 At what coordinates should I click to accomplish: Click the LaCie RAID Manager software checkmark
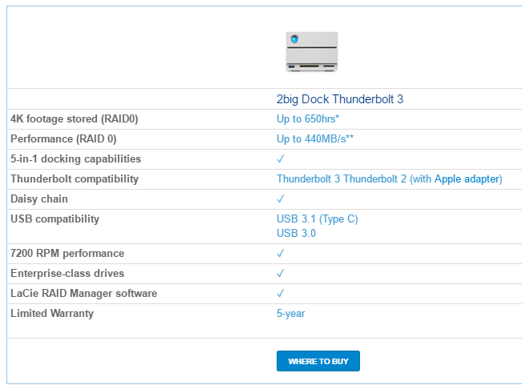pyautogui.click(x=281, y=293)
